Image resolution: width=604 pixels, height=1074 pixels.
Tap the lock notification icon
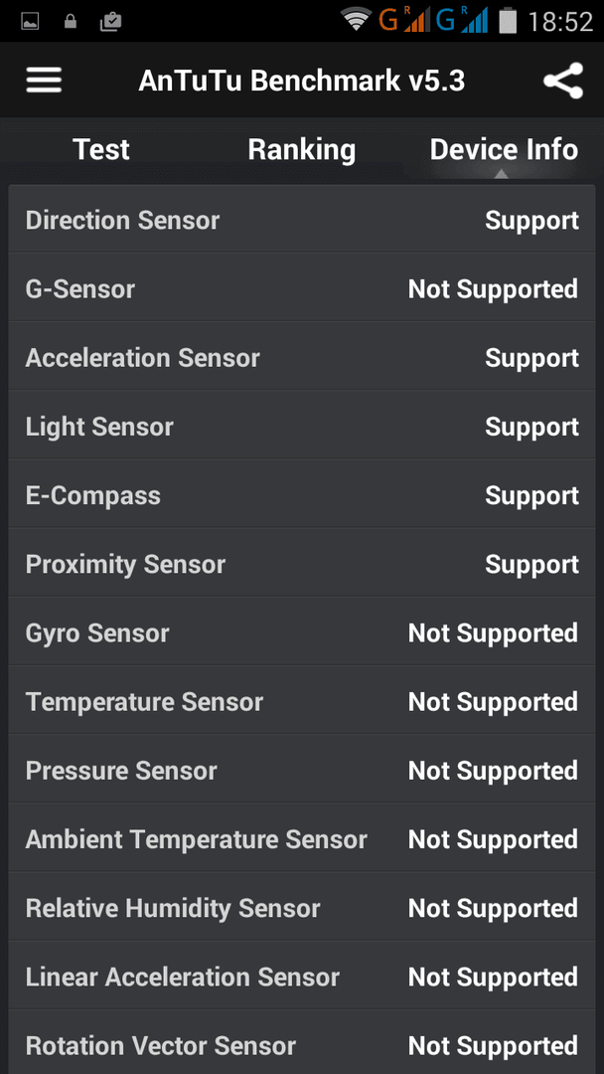click(70, 22)
